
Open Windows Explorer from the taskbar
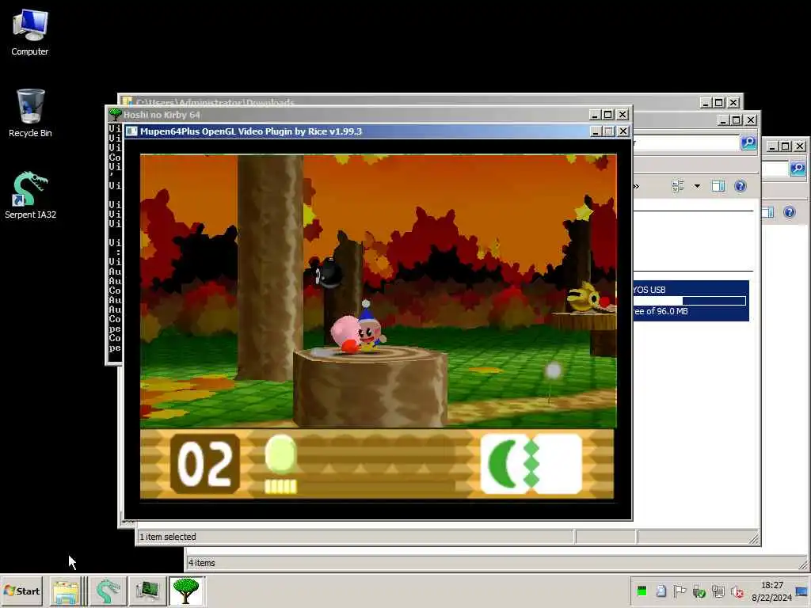pyautogui.click(x=66, y=591)
